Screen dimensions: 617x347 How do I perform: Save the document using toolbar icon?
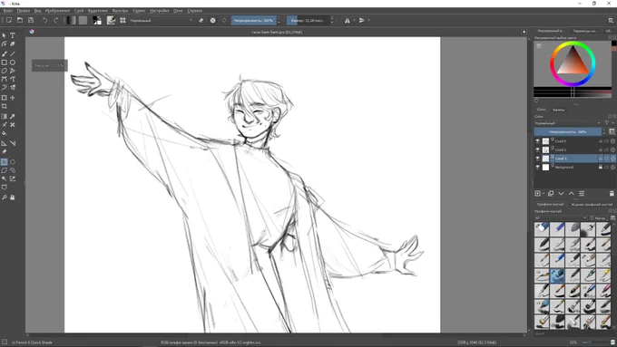click(31, 20)
